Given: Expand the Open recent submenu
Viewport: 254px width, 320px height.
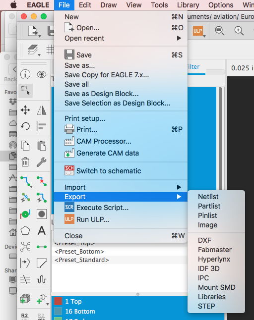Looking at the screenshot, I should tap(121, 38).
